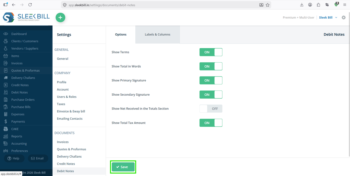The height and width of the screenshot is (176, 350).
Task: Click the Purchase Bills sidebar icon
Action: click(6, 107)
